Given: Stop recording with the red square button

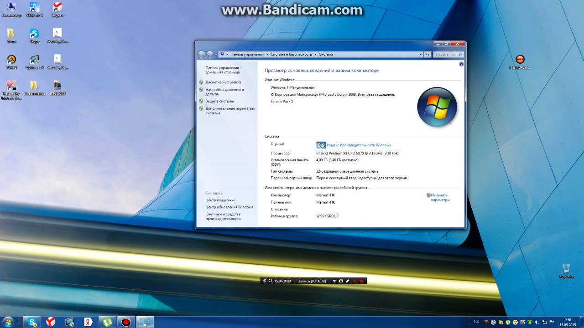Looking at the screenshot, I should pos(361,281).
